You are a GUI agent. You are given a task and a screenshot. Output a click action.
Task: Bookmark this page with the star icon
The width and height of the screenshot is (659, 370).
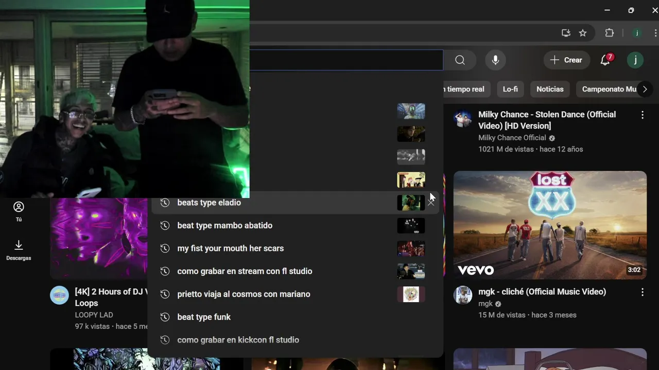coord(583,33)
